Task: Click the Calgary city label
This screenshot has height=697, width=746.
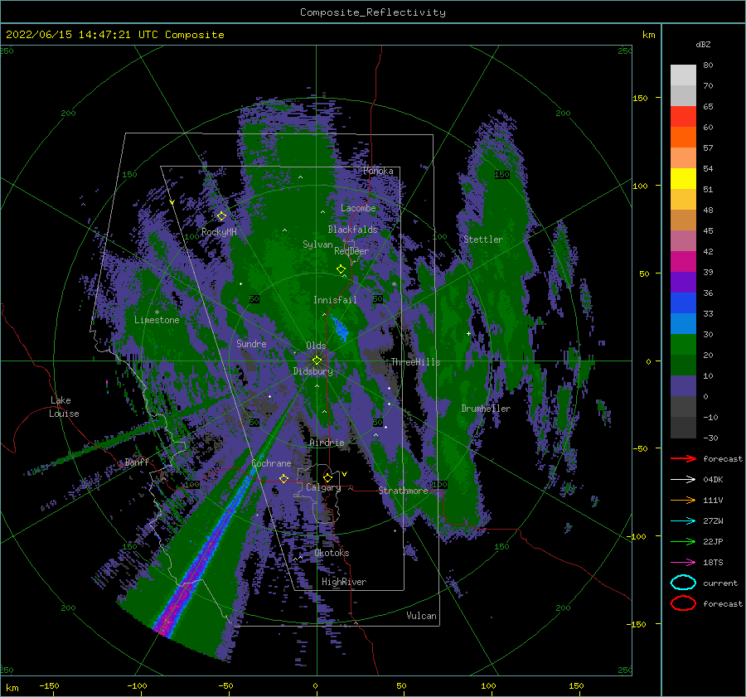Action: tap(323, 487)
